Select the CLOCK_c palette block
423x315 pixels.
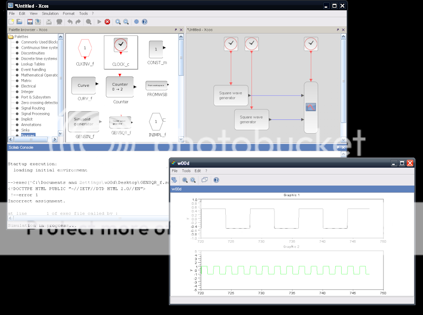[121, 52]
